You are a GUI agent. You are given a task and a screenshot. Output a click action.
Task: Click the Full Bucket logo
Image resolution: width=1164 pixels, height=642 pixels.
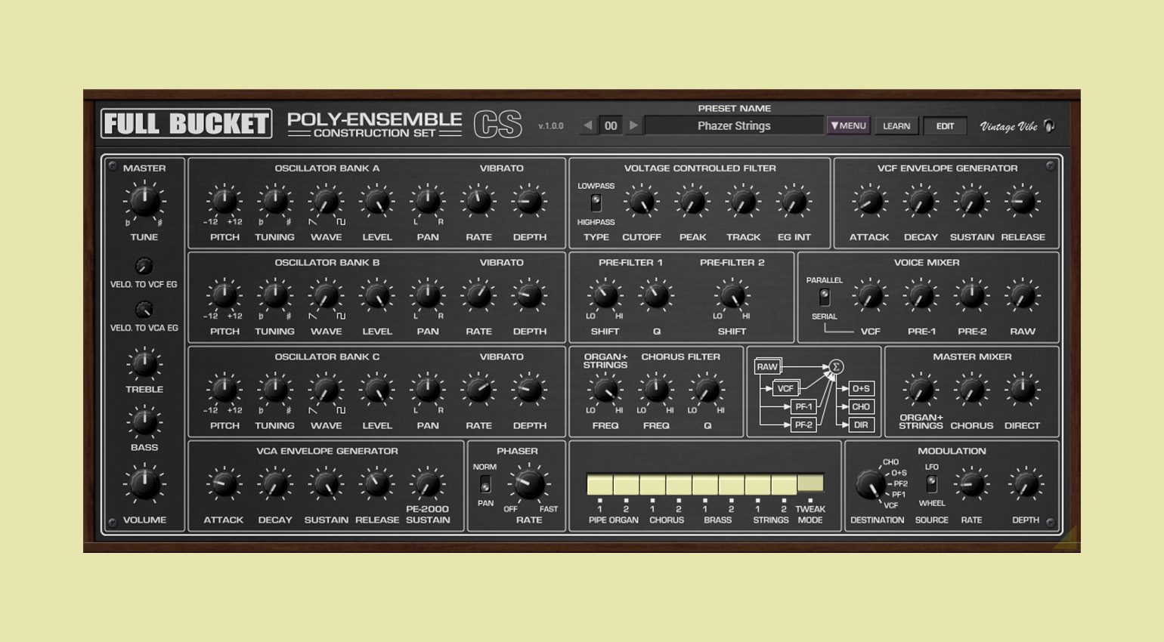click(186, 124)
